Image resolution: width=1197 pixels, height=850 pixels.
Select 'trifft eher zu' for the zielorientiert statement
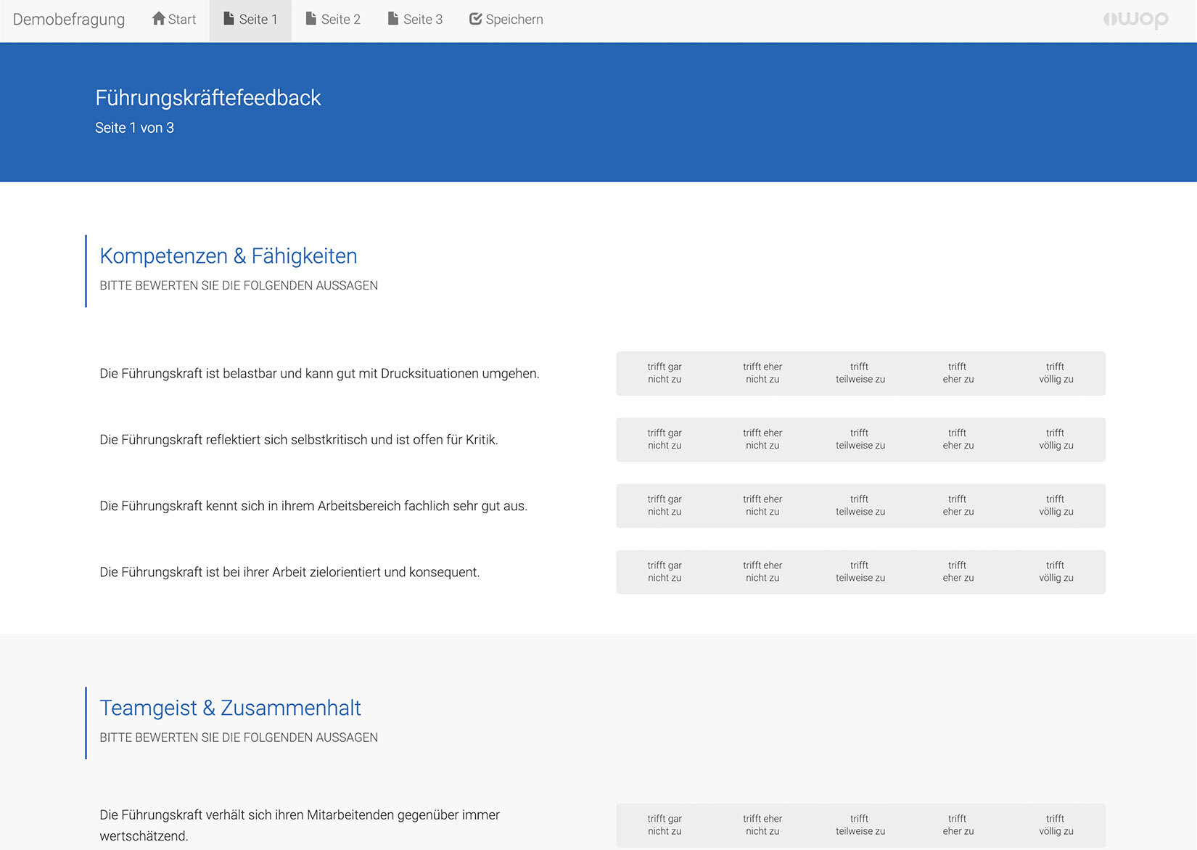point(956,571)
